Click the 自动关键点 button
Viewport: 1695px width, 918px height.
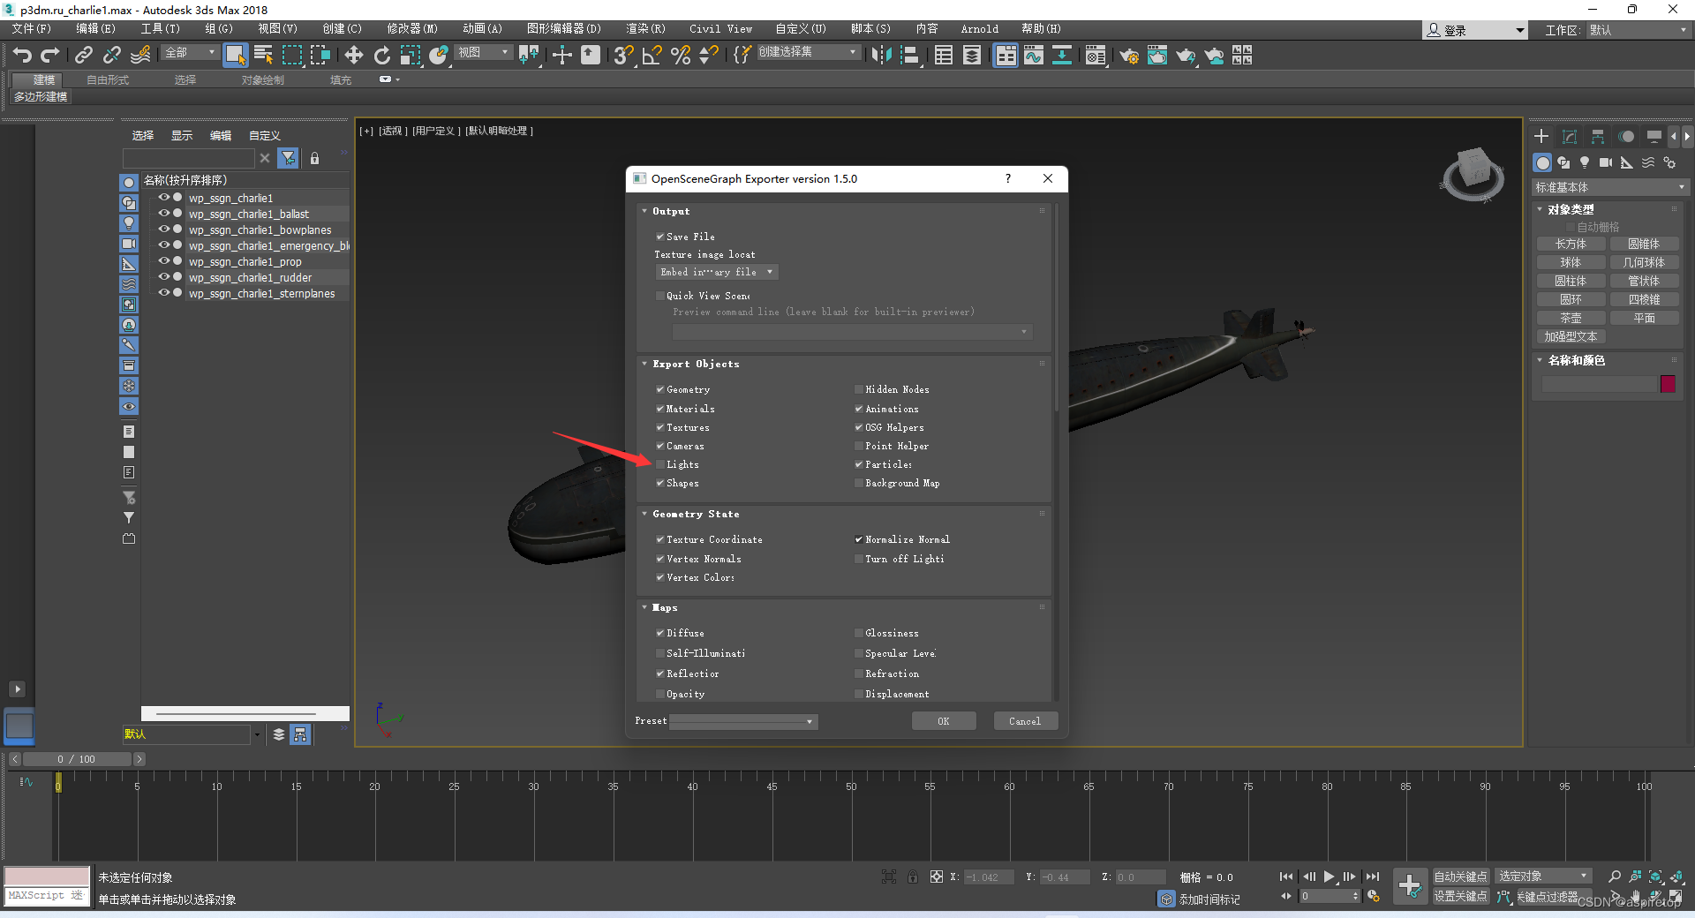(x=1460, y=877)
